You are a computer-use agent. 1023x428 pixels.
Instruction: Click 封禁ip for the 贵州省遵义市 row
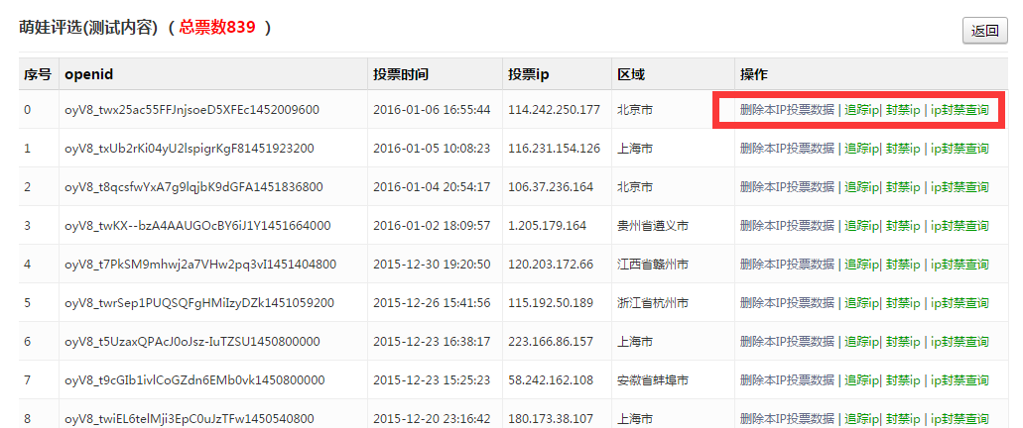[903, 226]
